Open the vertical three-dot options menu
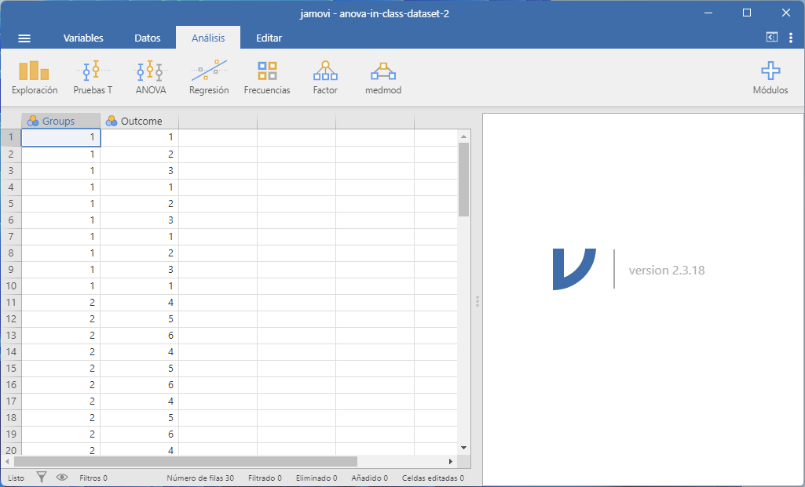805x487 pixels. click(790, 38)
